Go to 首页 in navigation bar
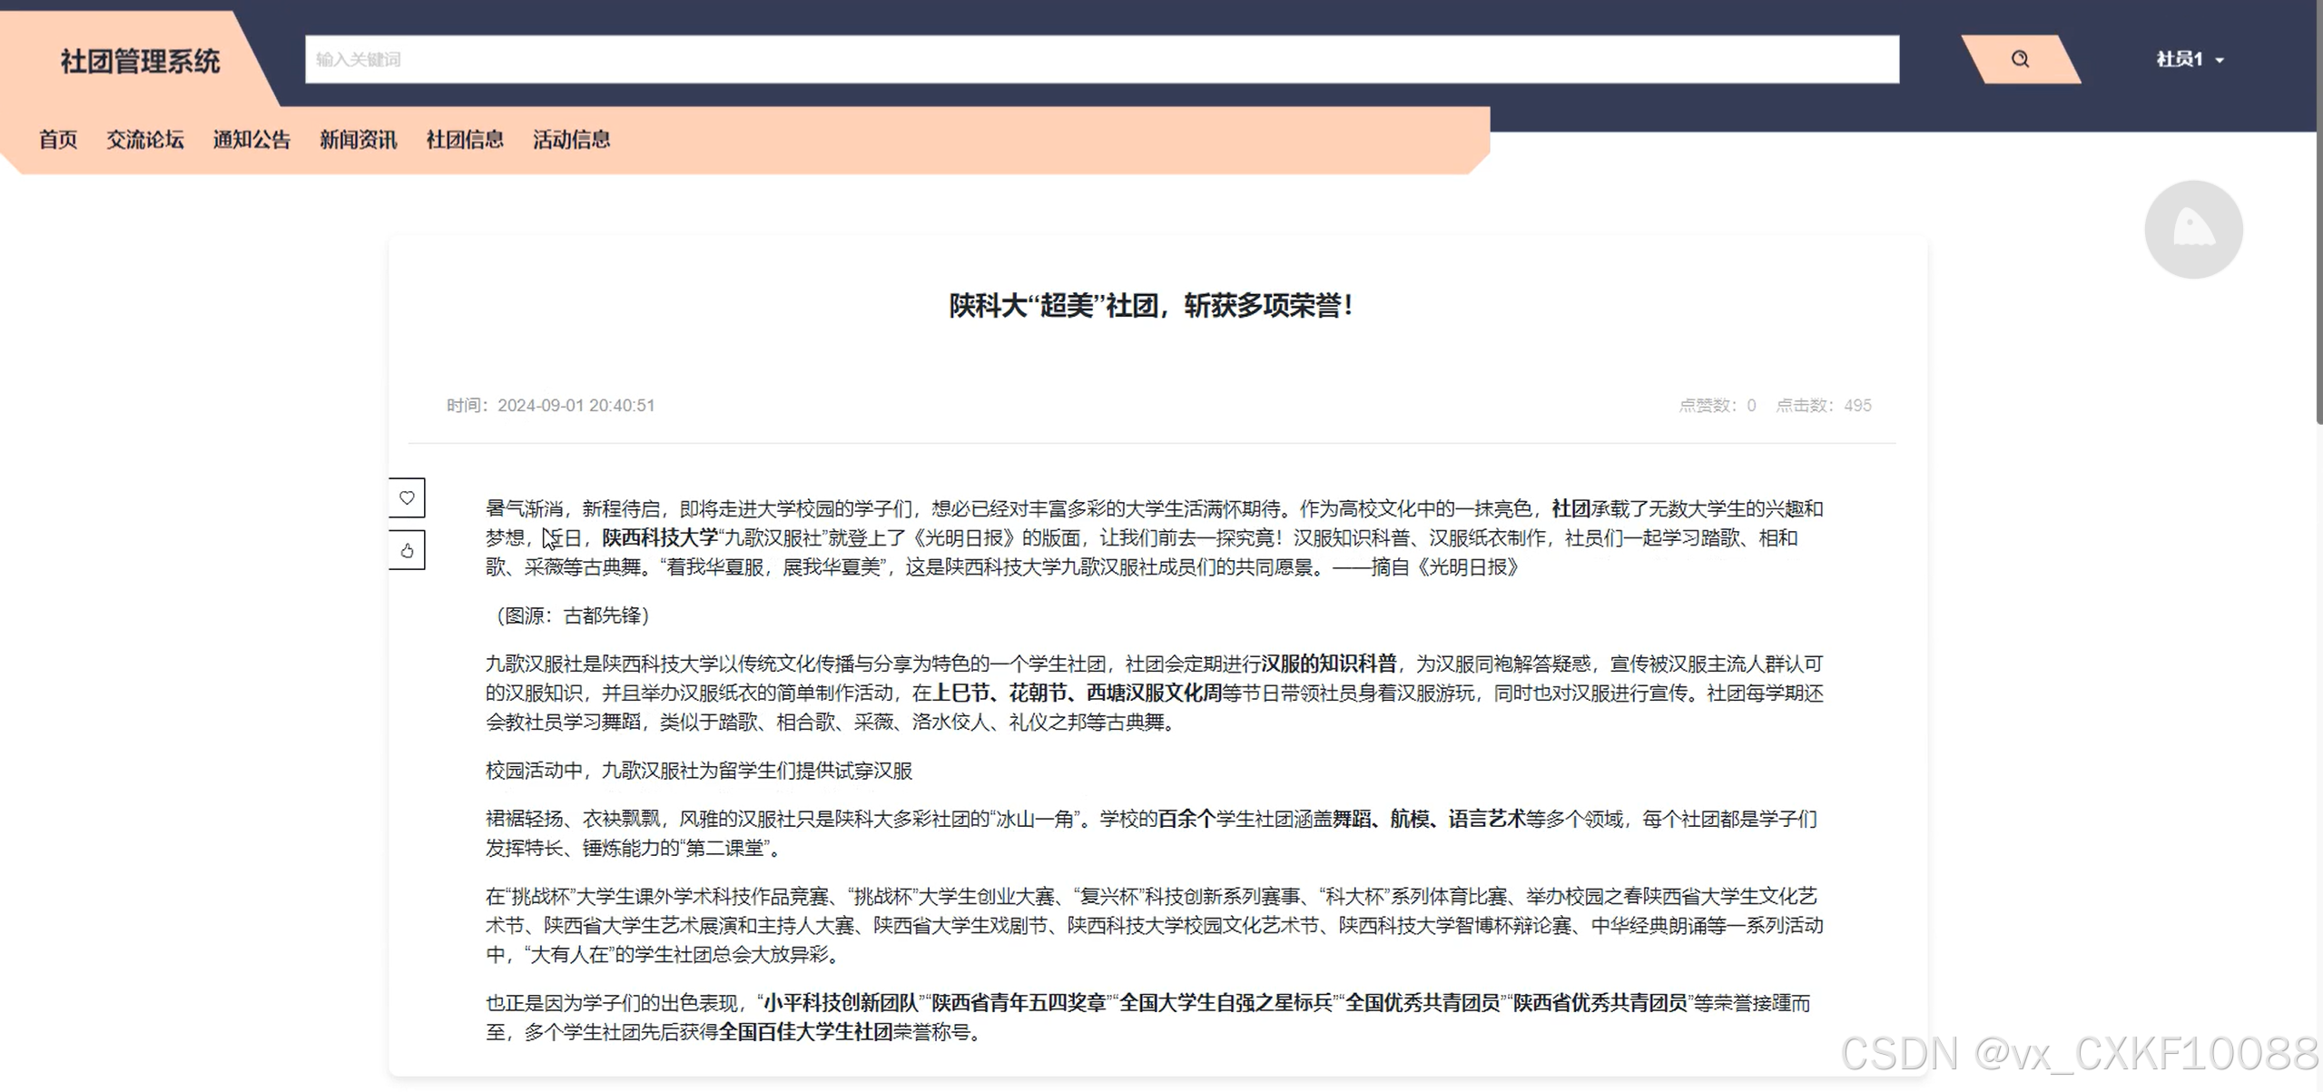The height and width of the screenshot is (1092, 2323). coord(58,140)
